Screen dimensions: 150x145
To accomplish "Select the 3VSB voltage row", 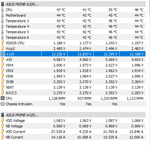I will coord(73,82).
